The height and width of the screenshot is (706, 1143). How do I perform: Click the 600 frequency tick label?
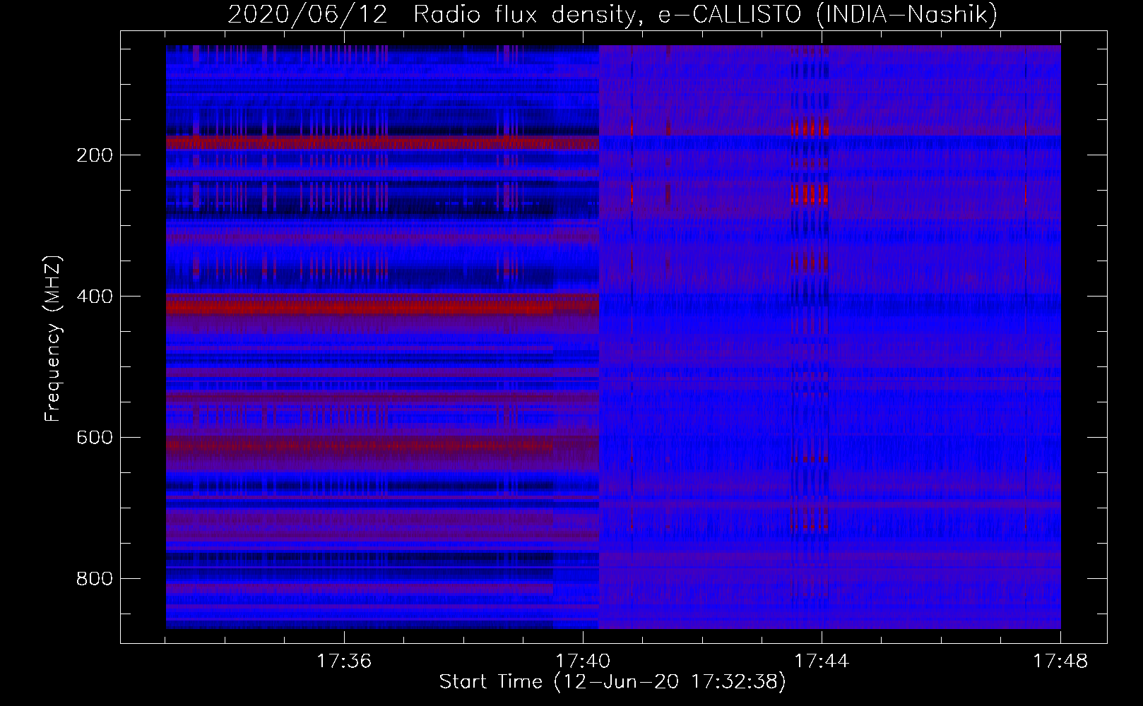95,438
